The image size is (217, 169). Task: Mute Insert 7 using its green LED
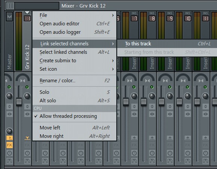click(134, 87)
